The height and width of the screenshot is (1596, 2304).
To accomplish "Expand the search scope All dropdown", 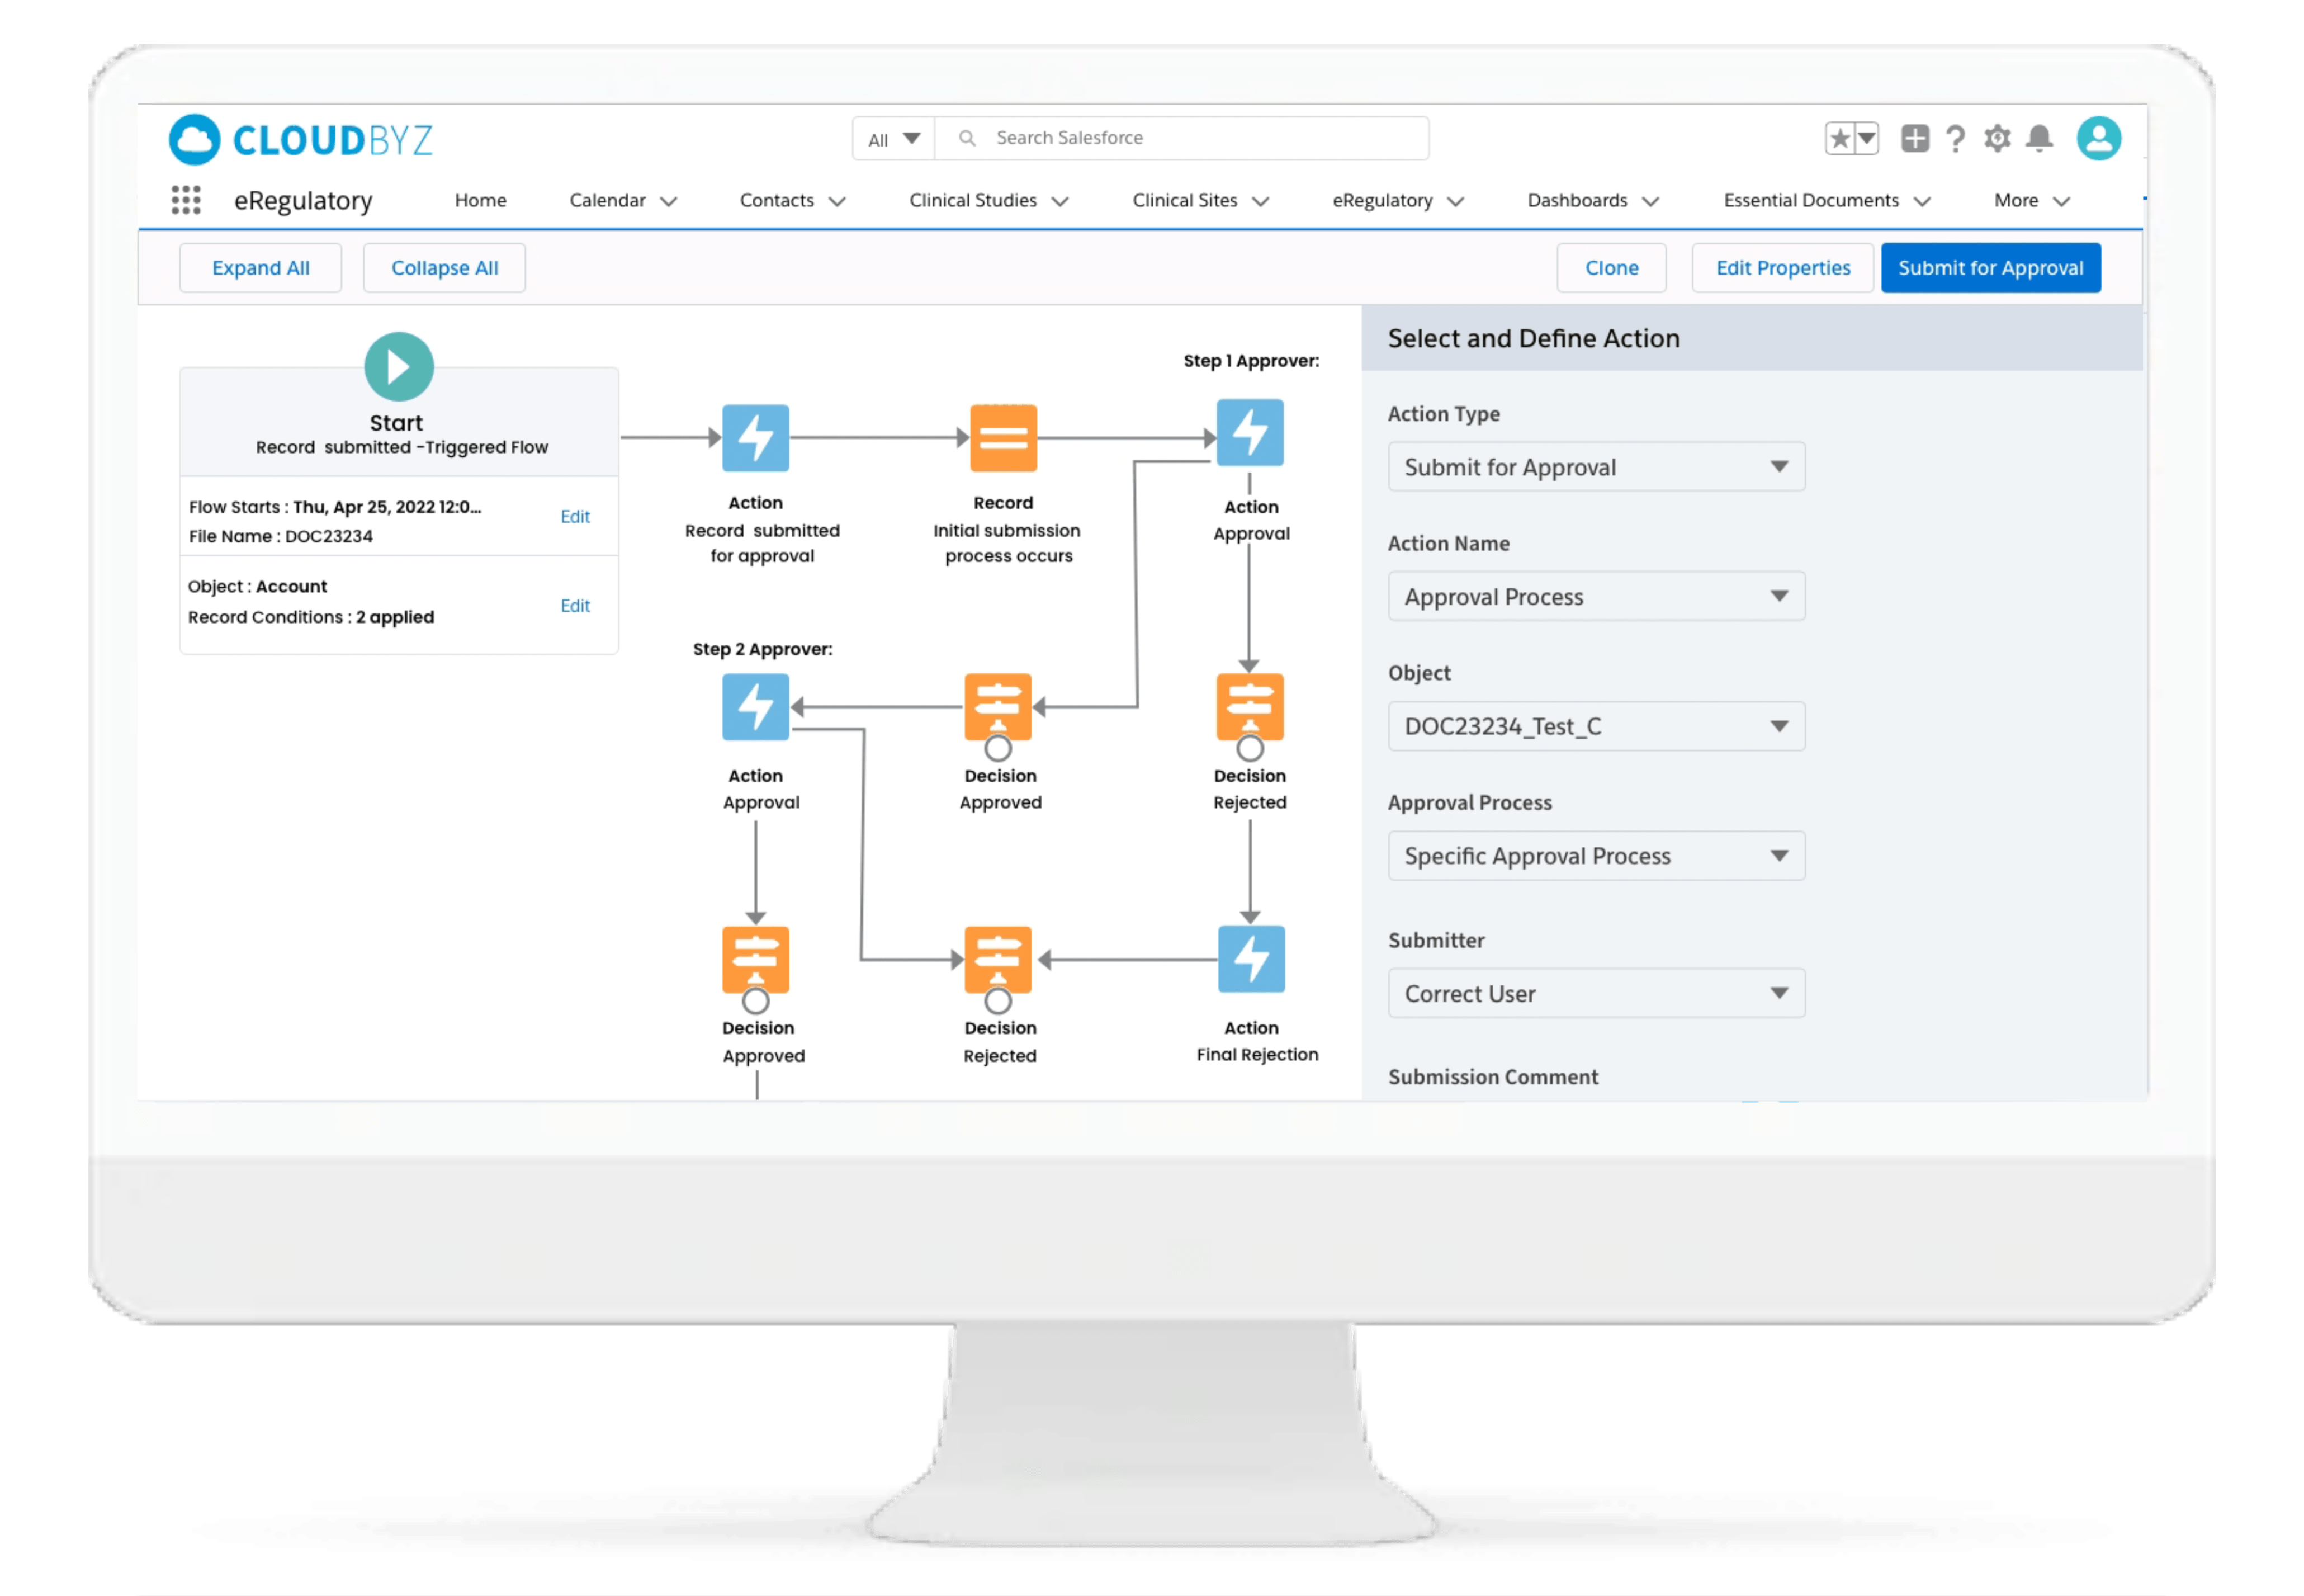I will (x=893, y=139).
